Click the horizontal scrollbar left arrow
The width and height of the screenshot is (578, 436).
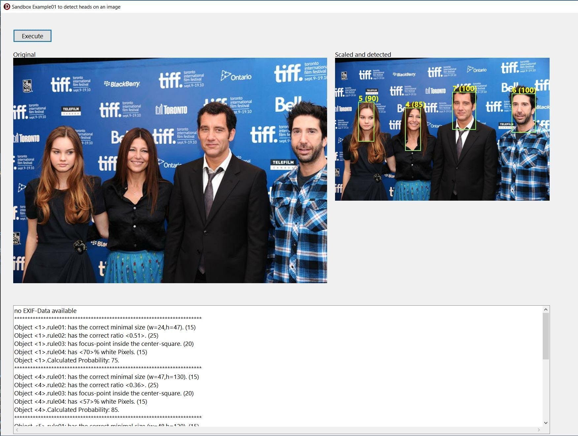[x=17, y=430]
